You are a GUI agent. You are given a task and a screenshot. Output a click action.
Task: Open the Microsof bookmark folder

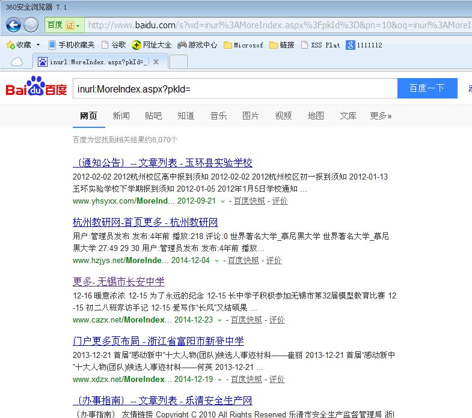pos(244,45)
